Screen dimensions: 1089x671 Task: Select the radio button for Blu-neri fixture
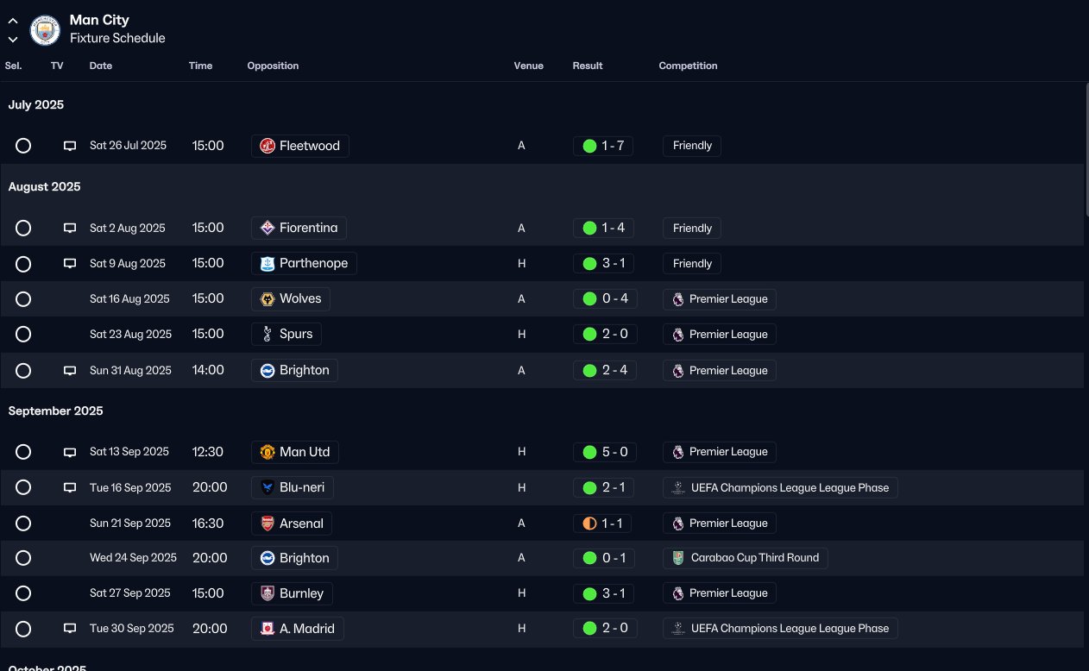(23, 487)
